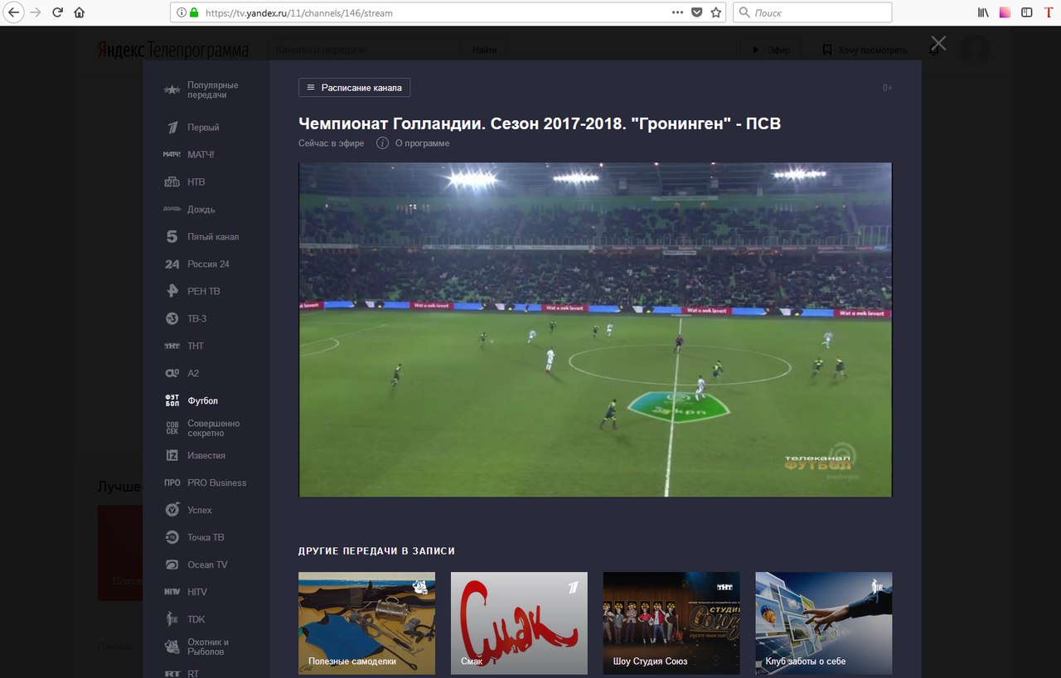Screen dimensions: 1061x678
Task: Switch to the Точка ТВ channel
Action: (x=194, y=538)
